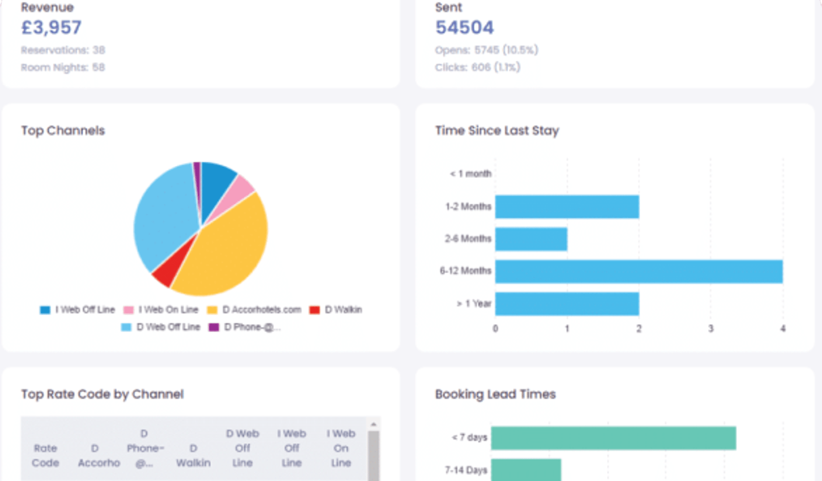Toggle the D Walkin legend swatch
This screenshot has height=481, width=822.
point(314,310)
